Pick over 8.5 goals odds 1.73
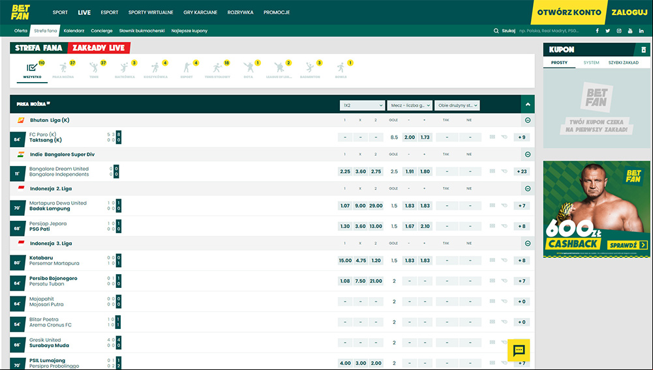653x370 pixels. coord(425,137)
